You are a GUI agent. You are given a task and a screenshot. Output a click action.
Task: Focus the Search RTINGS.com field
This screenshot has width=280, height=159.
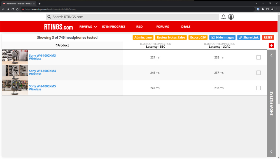132,17
